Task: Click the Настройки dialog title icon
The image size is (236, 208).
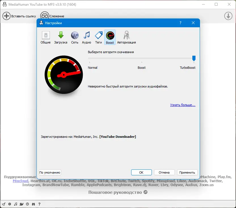Action: click(41, 23)
